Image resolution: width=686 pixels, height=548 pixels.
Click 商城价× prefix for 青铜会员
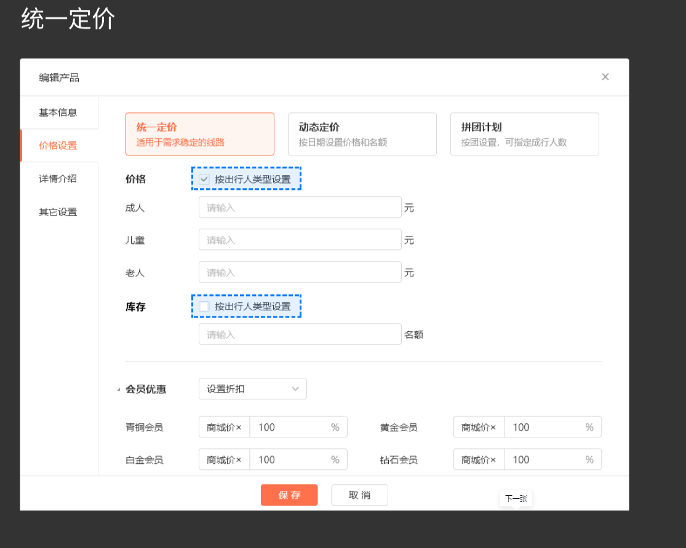click(224, 427)
